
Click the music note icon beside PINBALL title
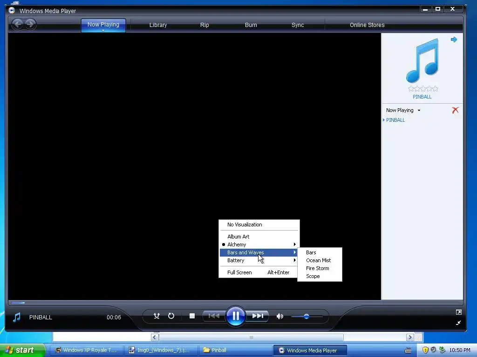point(17,317)
